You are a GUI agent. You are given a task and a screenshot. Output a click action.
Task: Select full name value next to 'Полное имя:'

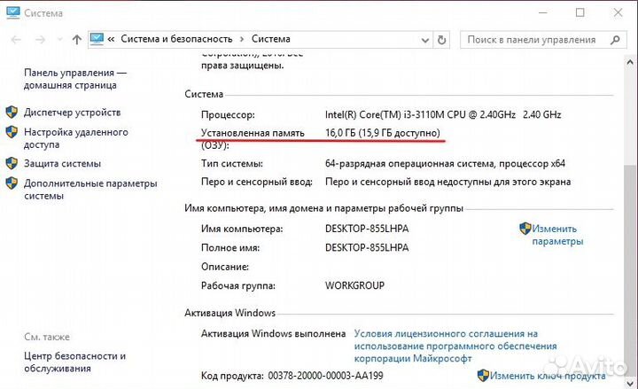tap(367, 247)
